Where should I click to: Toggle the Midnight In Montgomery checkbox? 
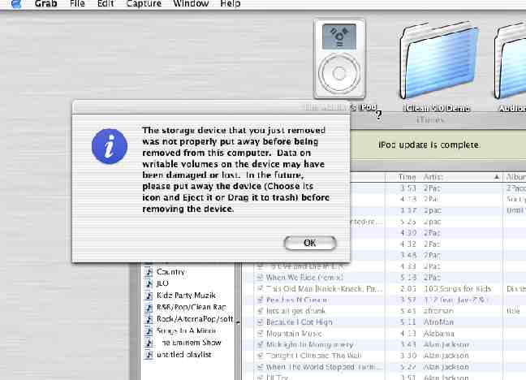260,344
